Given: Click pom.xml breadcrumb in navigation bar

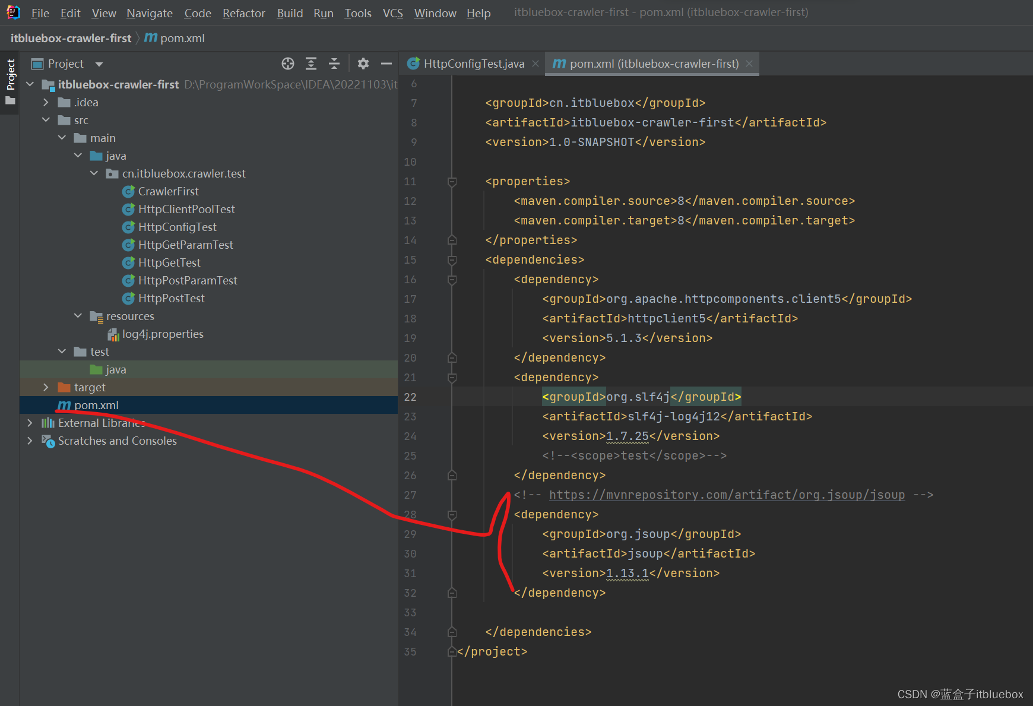Looking at the screenshot, I should 175,38.
